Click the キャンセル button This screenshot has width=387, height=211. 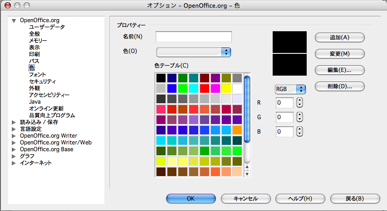pos(245,198)
